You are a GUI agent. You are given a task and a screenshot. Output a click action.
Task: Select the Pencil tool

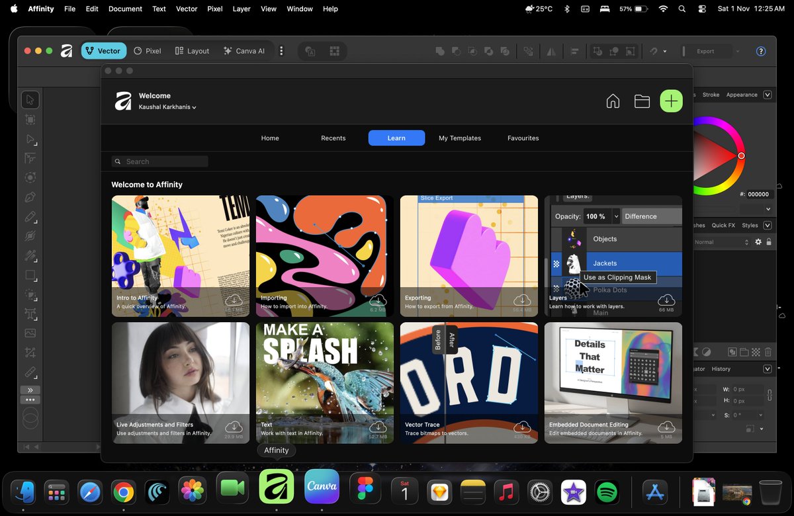(x=30, y=216)
